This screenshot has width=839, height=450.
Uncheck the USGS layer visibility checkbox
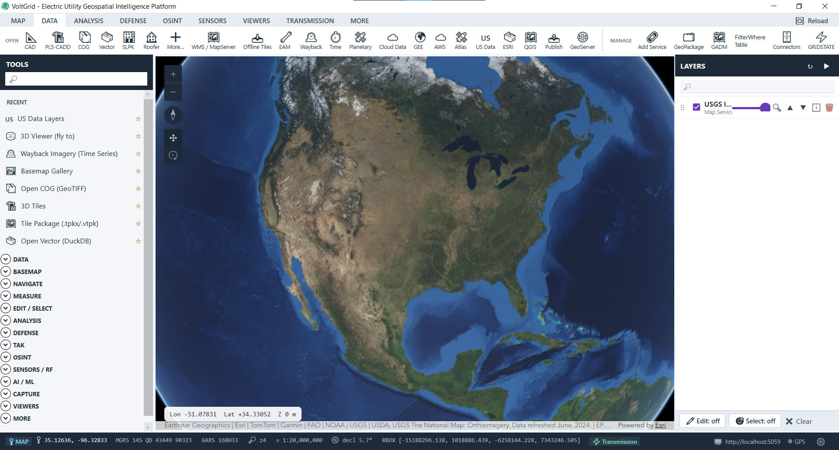coord(697,107)
